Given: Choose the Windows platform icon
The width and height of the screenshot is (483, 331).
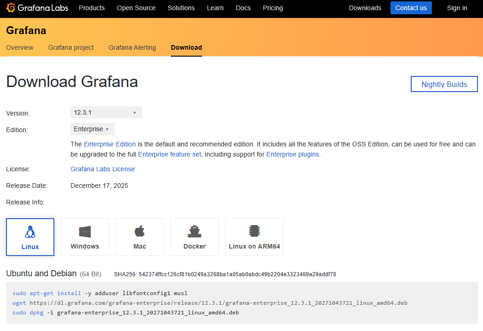Looking at the screenshot, I should (85, 232).
